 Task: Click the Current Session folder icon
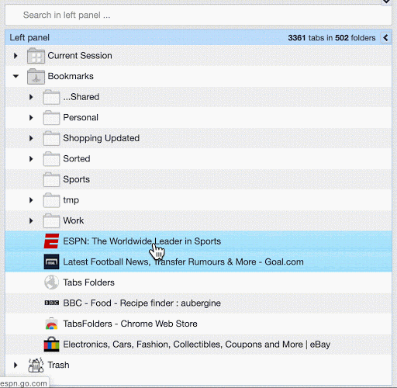pos(36,56)
